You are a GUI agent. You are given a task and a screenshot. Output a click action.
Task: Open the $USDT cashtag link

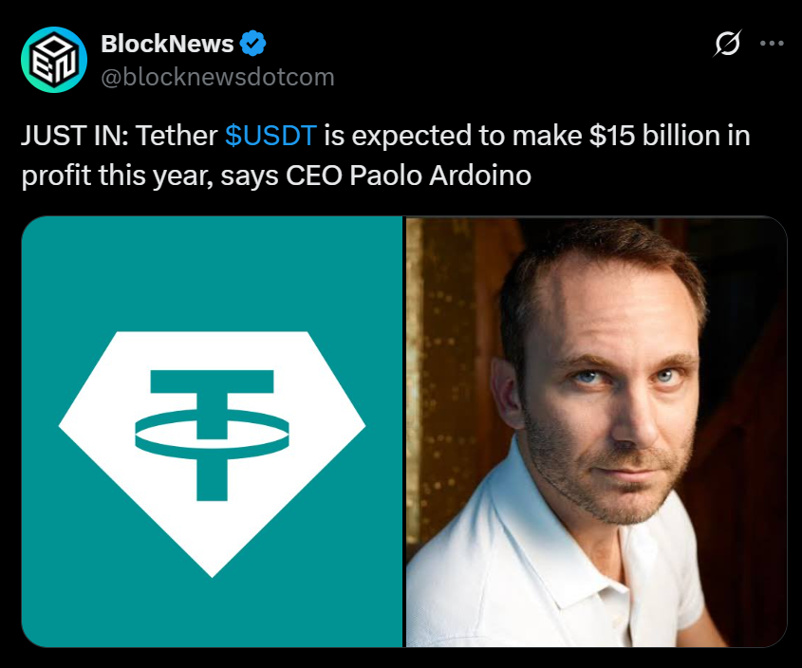(x=270, y=136)
